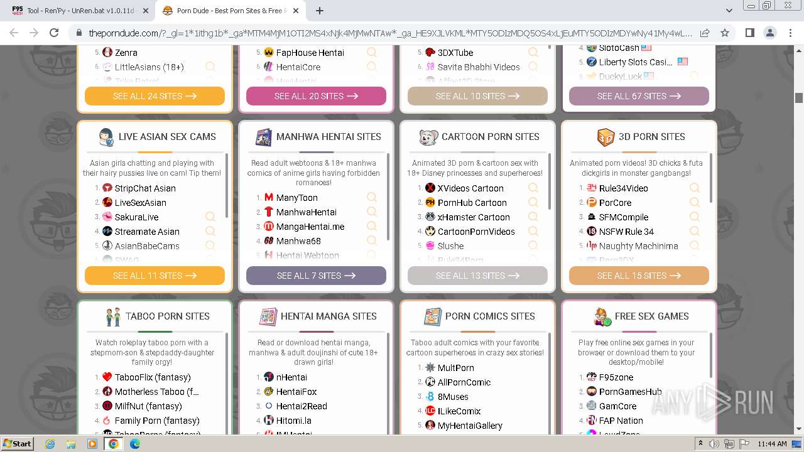Click the system clock showing 11:44 AM
Viewport: 804px width, 452px height.
click(x=772, y=444)
